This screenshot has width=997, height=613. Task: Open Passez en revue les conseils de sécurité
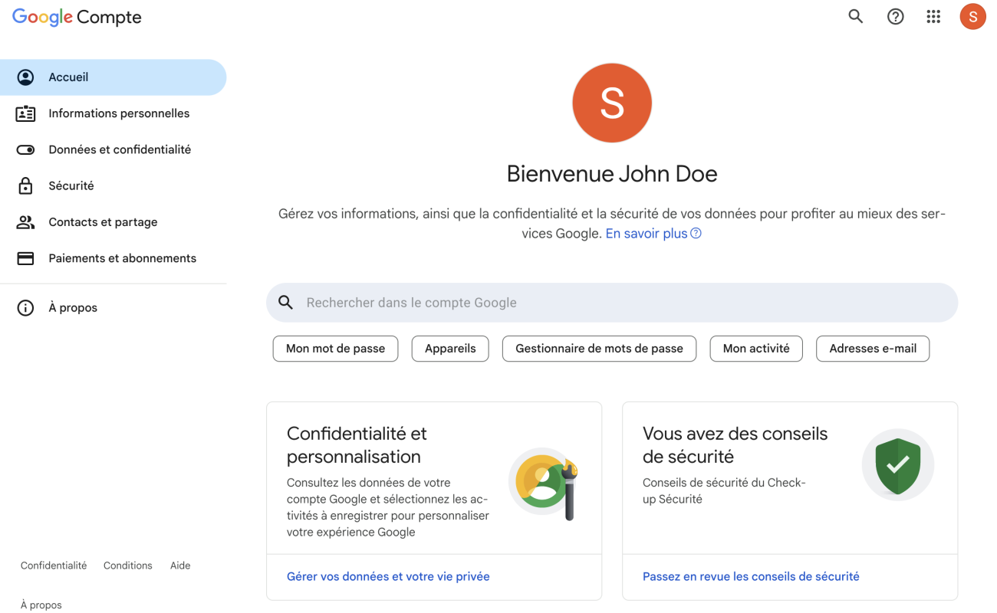(x=751, y=576)
